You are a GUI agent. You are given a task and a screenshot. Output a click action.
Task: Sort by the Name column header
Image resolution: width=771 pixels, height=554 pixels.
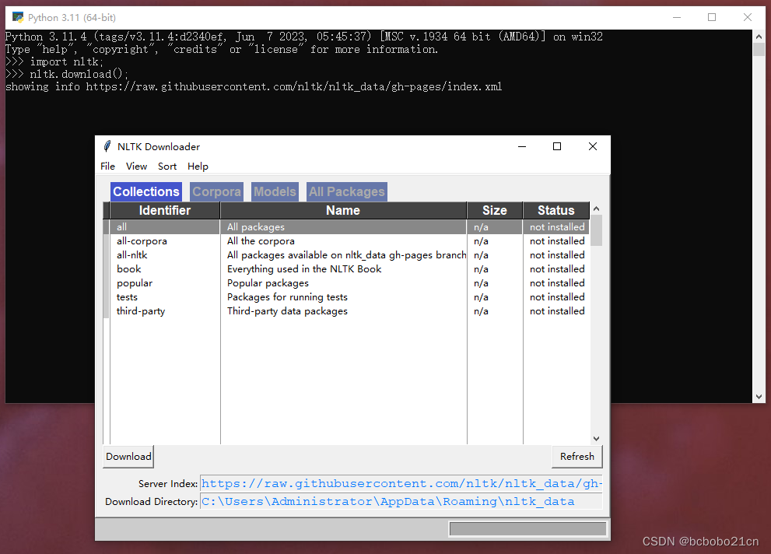343,210
